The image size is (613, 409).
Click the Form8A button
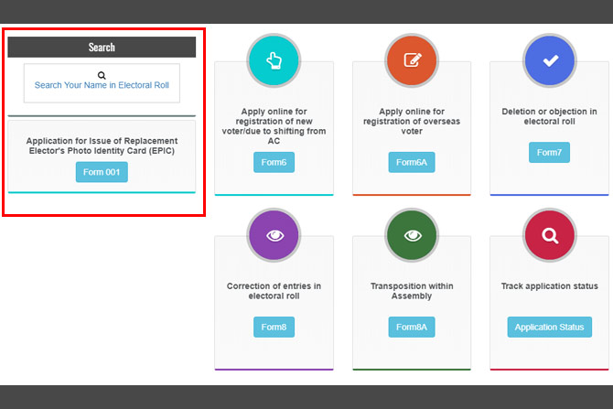pos(412,327)
